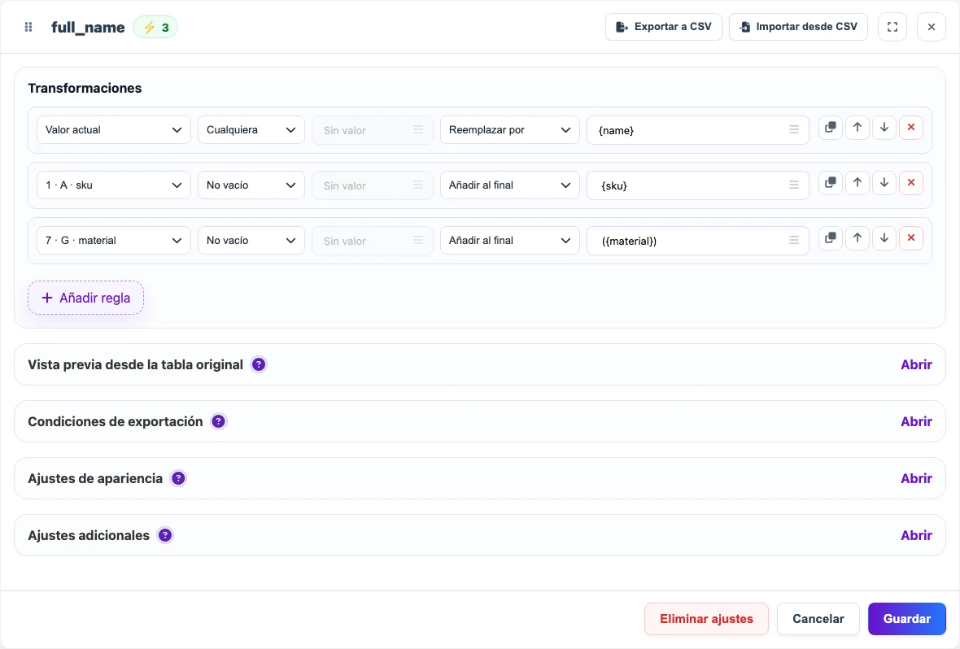This screenshot has width=960, height=649.
Task: Move the {name} rule down
Action: [x=884, y=128]
